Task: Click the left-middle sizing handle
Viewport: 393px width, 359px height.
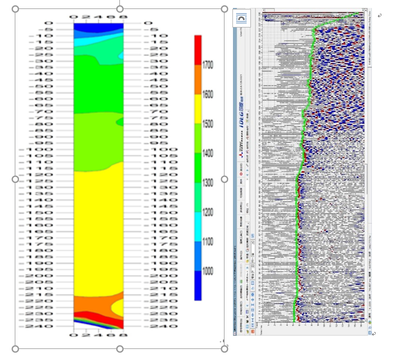Action: click(x=15, y=179)
